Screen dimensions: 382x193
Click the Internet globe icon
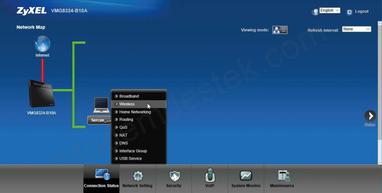pos(42,45)
